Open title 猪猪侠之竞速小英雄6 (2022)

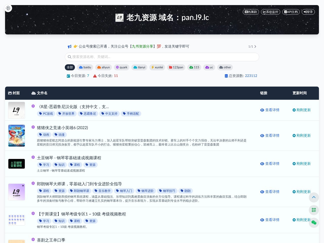pyautogui.click(x=63, y=128)
